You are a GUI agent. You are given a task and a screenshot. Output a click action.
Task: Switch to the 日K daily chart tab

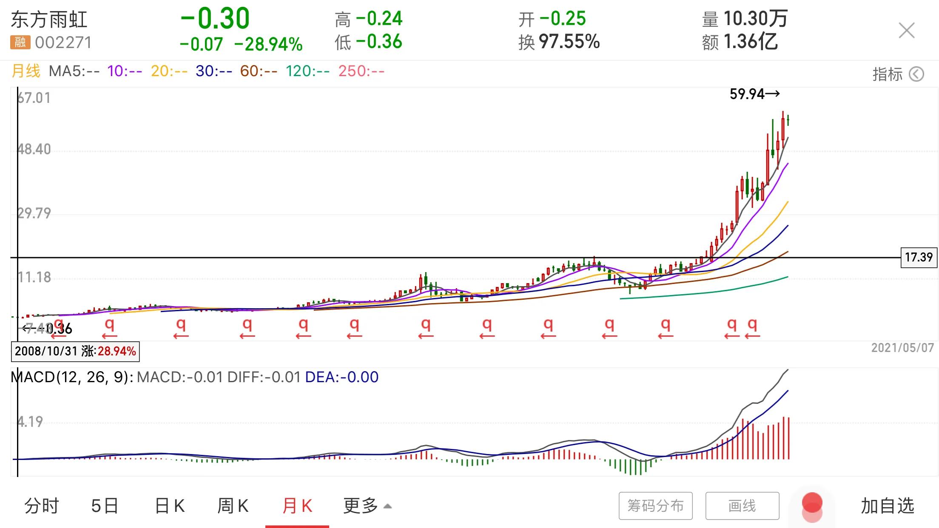[170, 506]
